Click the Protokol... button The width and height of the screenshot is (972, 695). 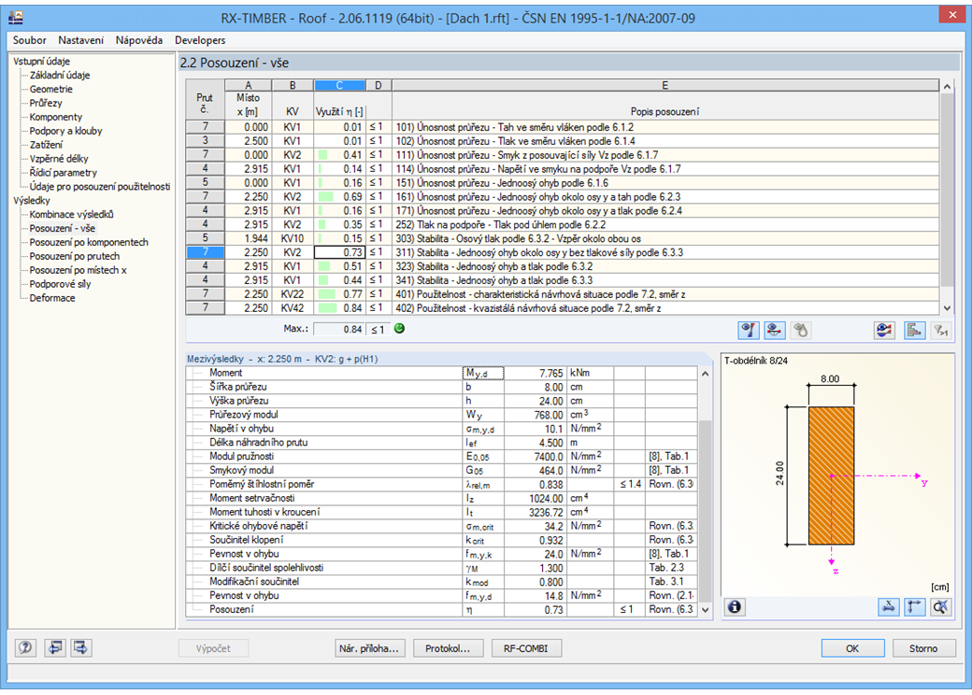(448, 648)
